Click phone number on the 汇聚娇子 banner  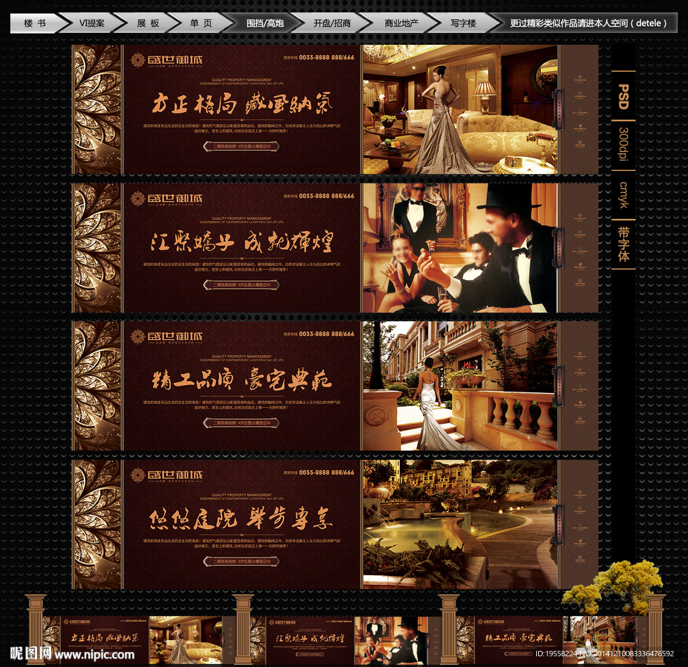(x=327, y=196)
